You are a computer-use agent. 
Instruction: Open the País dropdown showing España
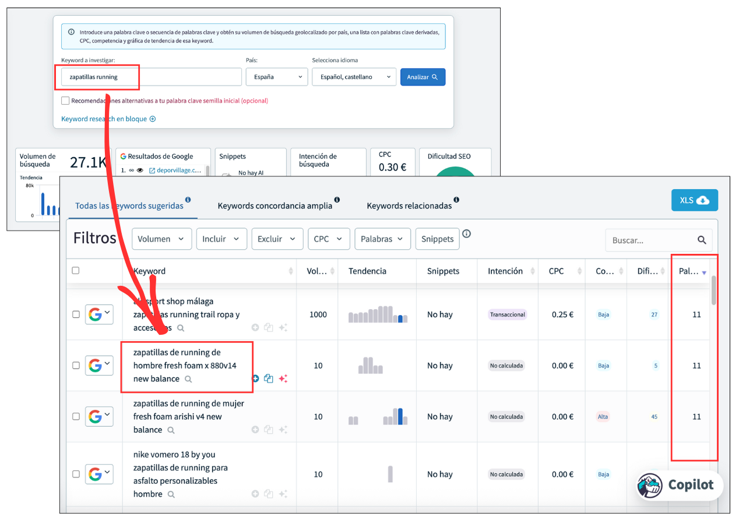pos(276,77)
